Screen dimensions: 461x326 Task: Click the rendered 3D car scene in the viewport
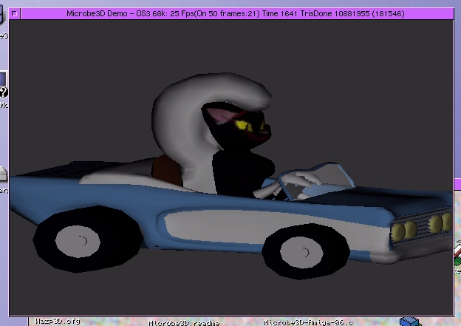coord(231,168)
